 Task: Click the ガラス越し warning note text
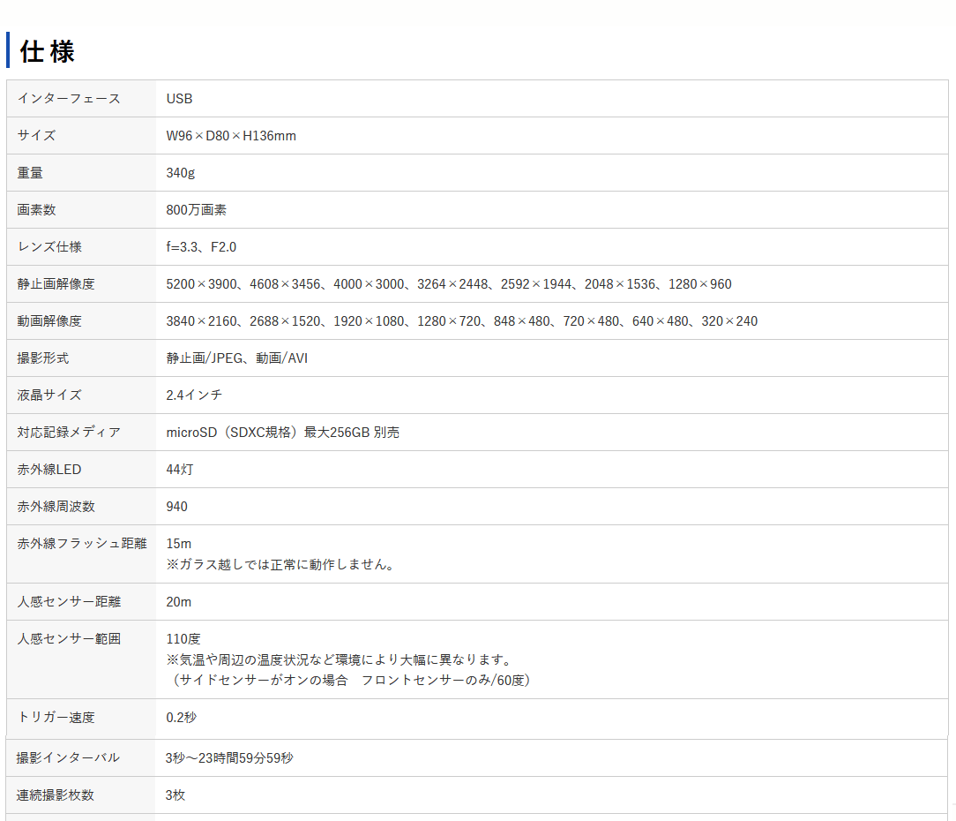[x=279, y=564]
